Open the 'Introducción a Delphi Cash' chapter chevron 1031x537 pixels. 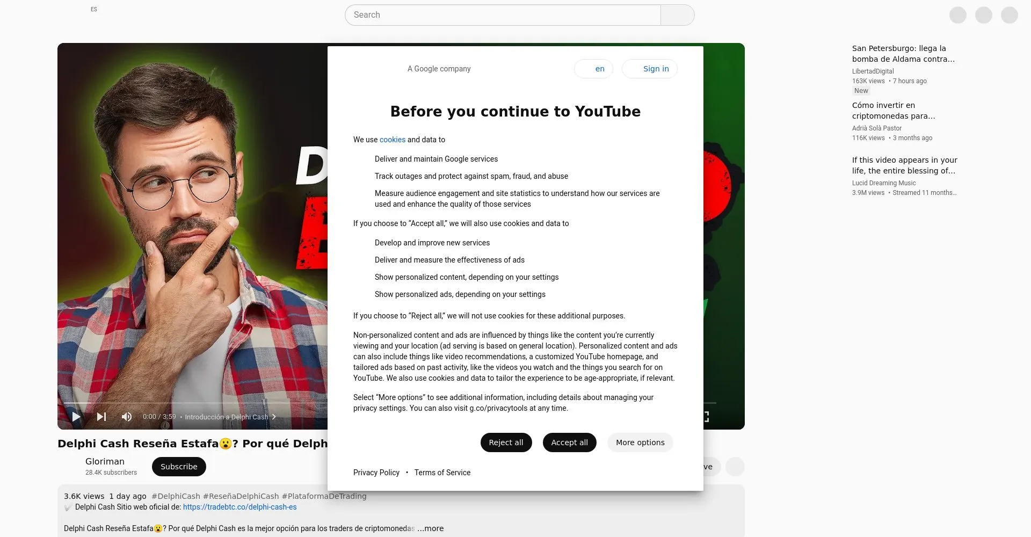274,417
